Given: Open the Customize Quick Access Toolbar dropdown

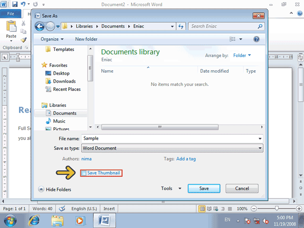Looking at the screenshot, I should tap(43, 4).
